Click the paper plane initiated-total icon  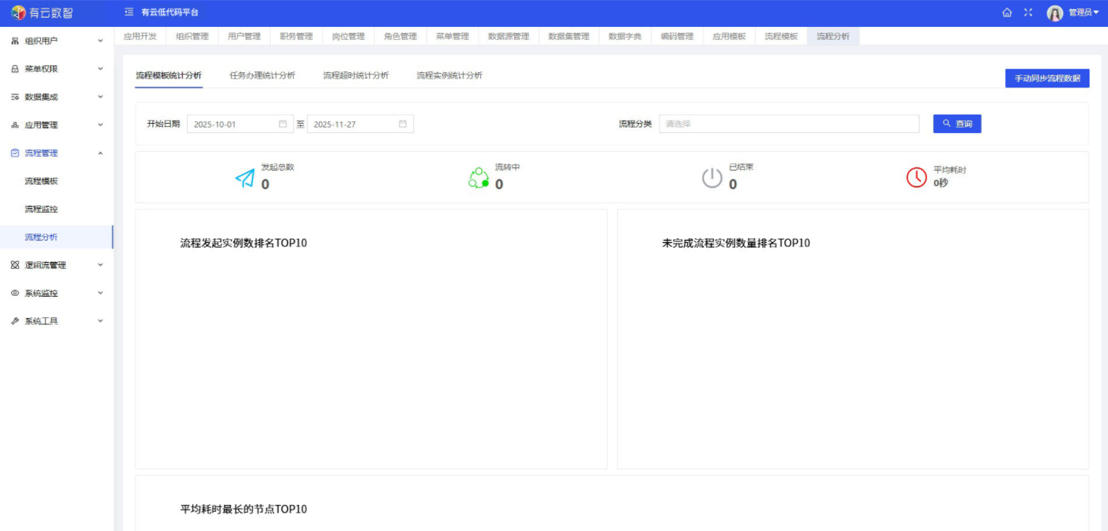point(245,178)
